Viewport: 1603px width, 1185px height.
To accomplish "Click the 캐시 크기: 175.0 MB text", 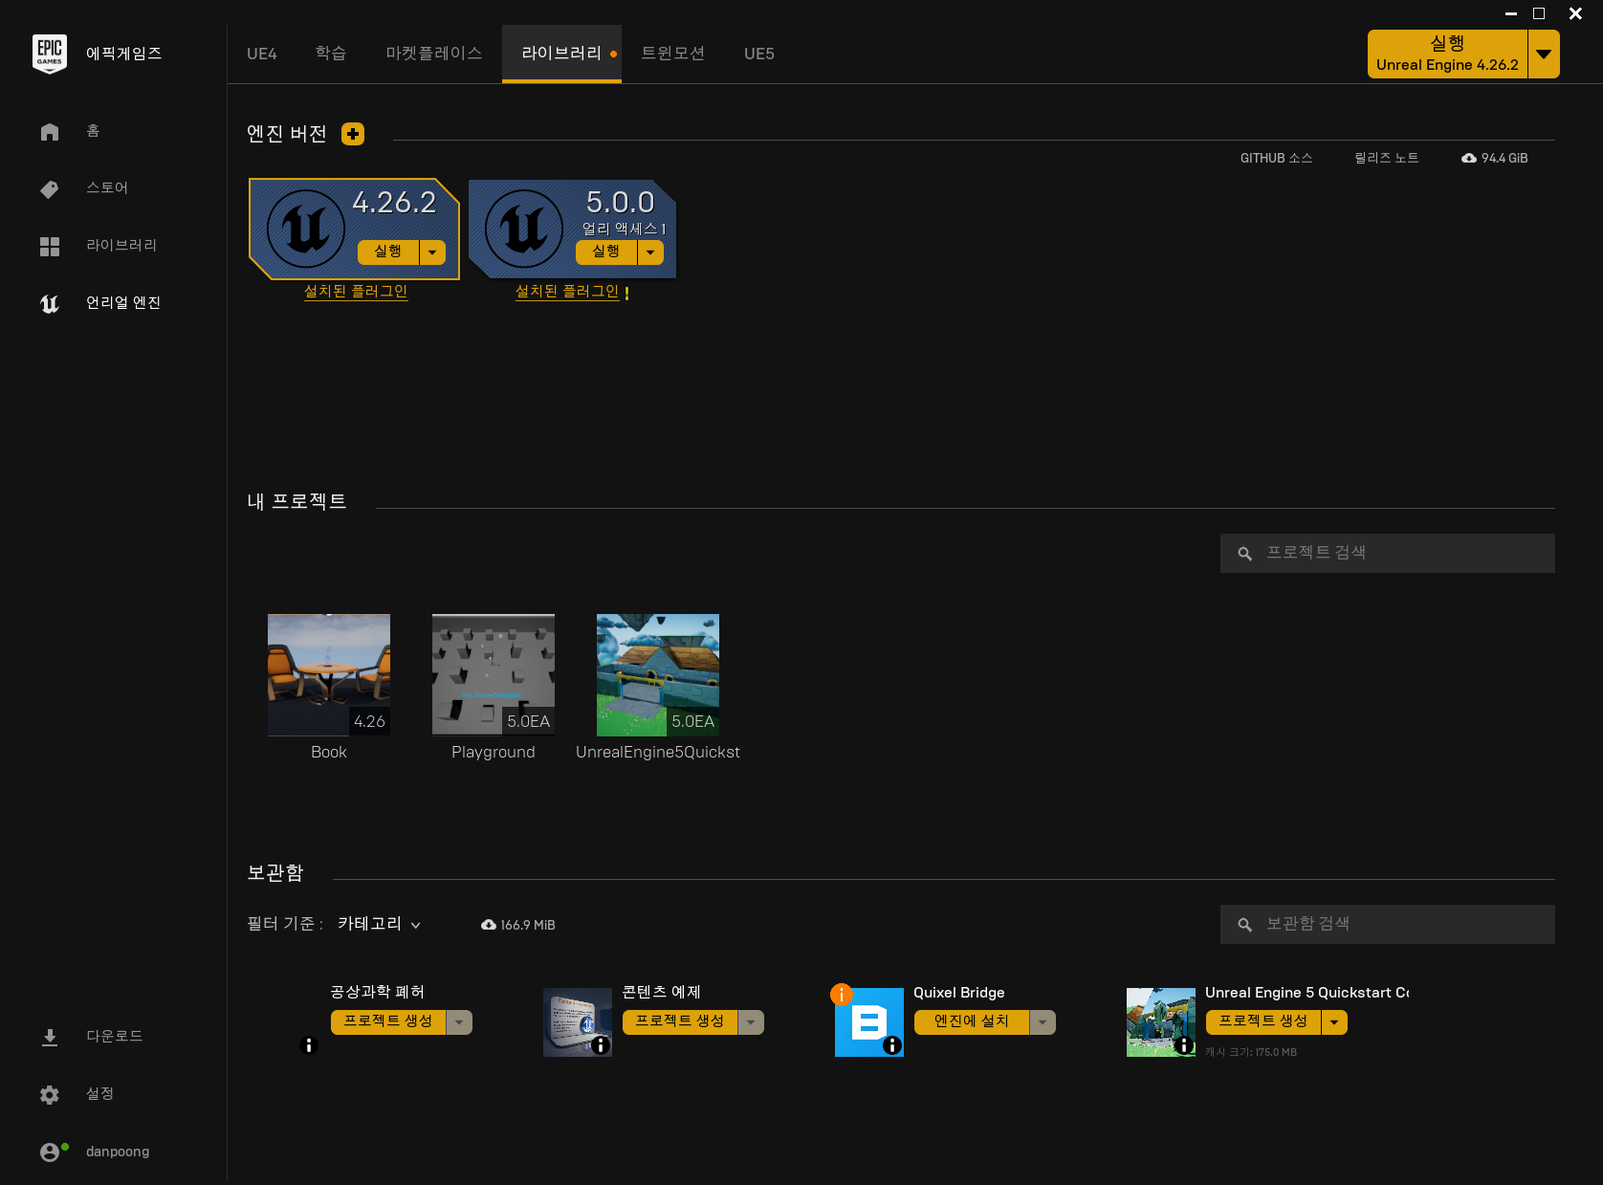I will click(1251, 1052).
